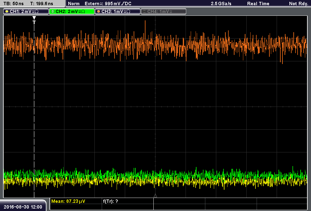
Task: Activate the greyed-out CH4: 1 mV tab
Action: (163, 12)
